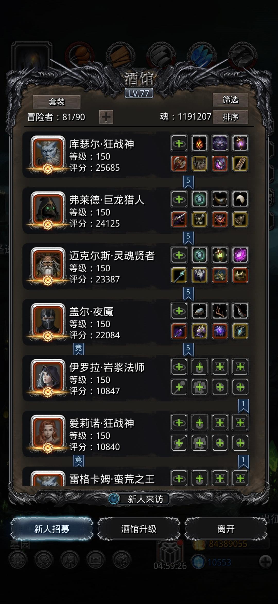Select the 新人招募 tab
The image size is (278, 604).
pos(52,529)
